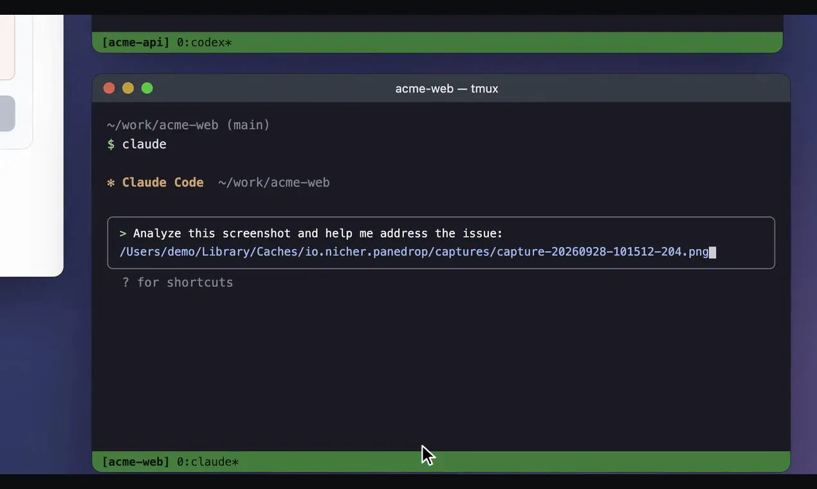817x489 pixels.
Task: Click the "~/work/acme-web" path beside Claude Code
Action: pos(274,183)
